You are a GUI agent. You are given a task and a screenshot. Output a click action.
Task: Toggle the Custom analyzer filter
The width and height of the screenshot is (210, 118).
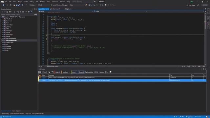click(102, 72)
